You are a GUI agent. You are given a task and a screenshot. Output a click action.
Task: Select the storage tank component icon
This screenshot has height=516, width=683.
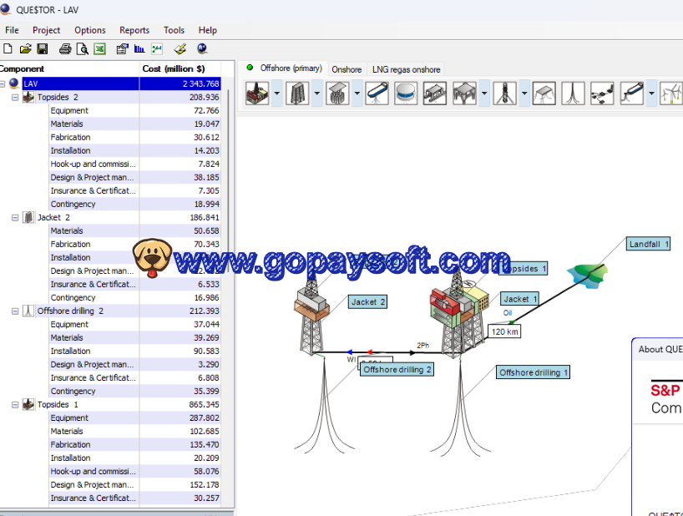coord(406,93)
